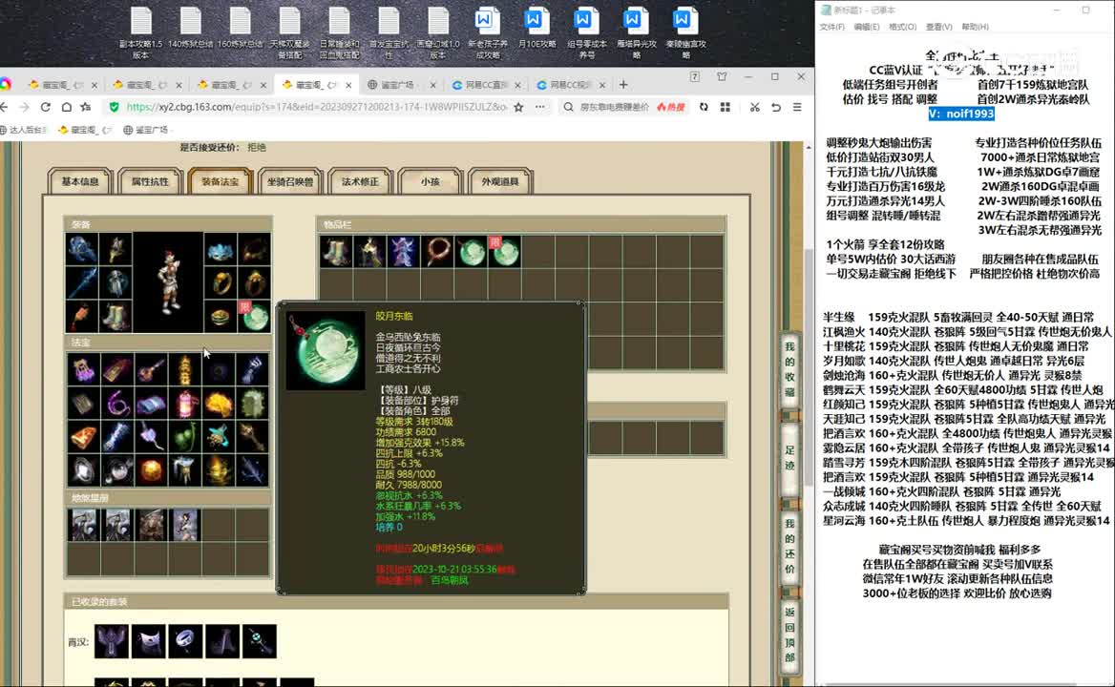Click the browser forward arrow
Viewport: 1115px width, 687px height.
pos(25,107)
